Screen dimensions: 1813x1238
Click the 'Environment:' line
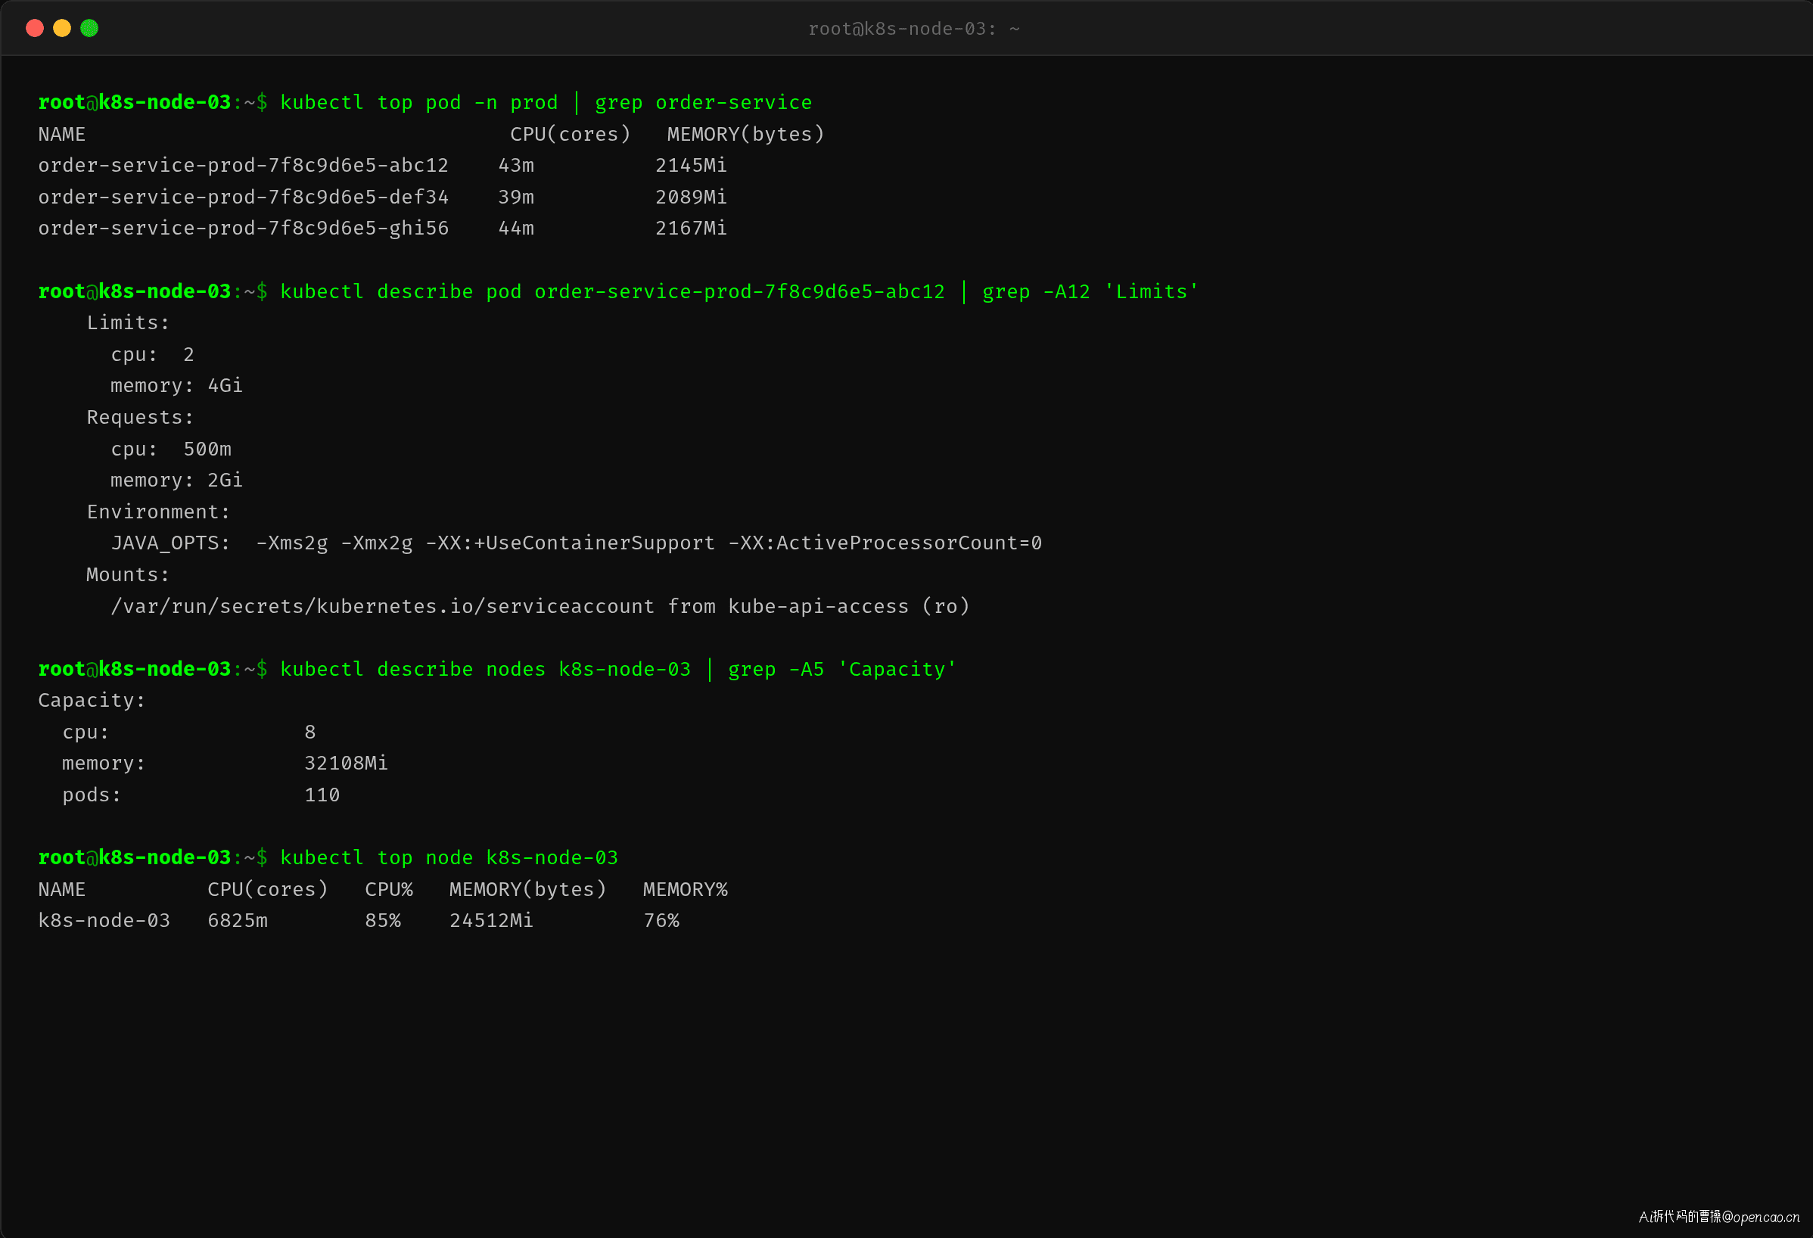click(158, 512)
